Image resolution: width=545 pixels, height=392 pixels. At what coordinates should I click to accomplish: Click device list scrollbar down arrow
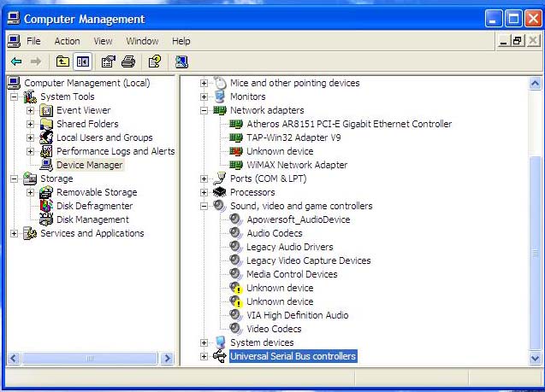point(535,358)
